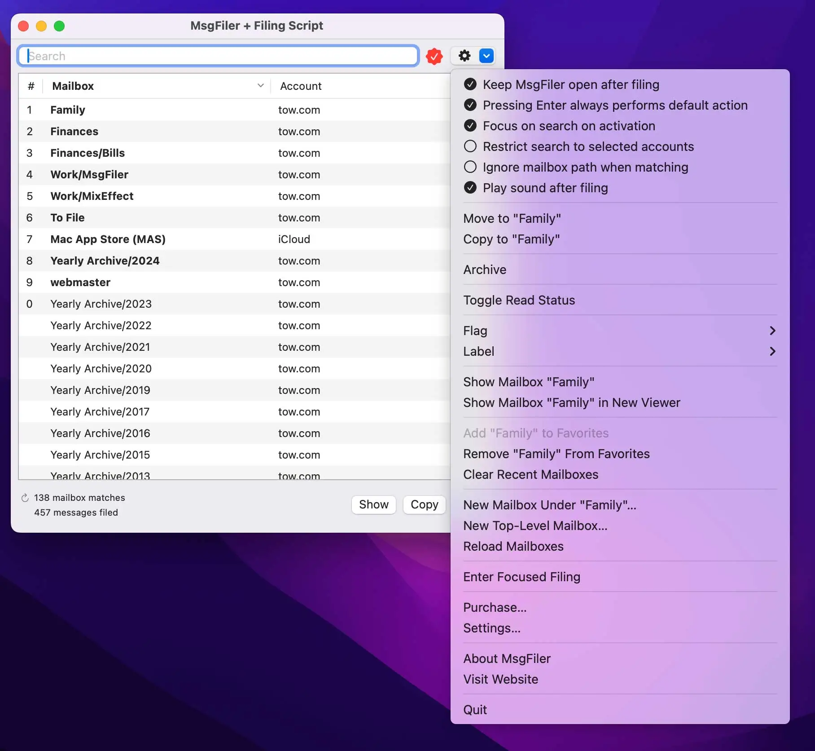Choose Reload Mailboxes from the menu
The height and width of the screenshot is (751, 815).
coord(513,546)
